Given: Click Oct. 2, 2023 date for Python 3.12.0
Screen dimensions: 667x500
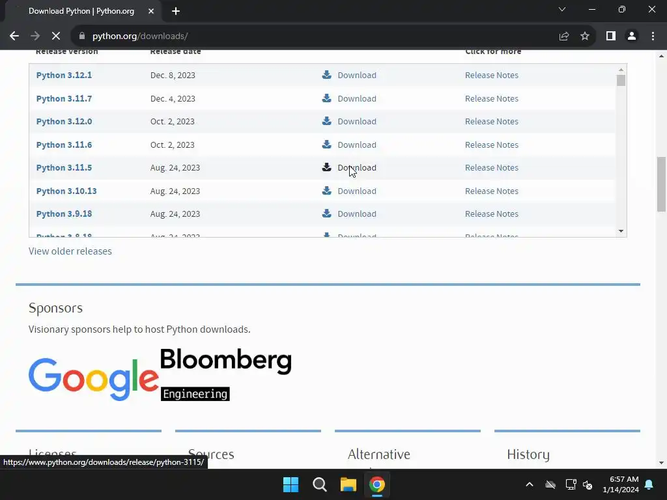Looking at the screenshot, I should [x=172, y=122].
